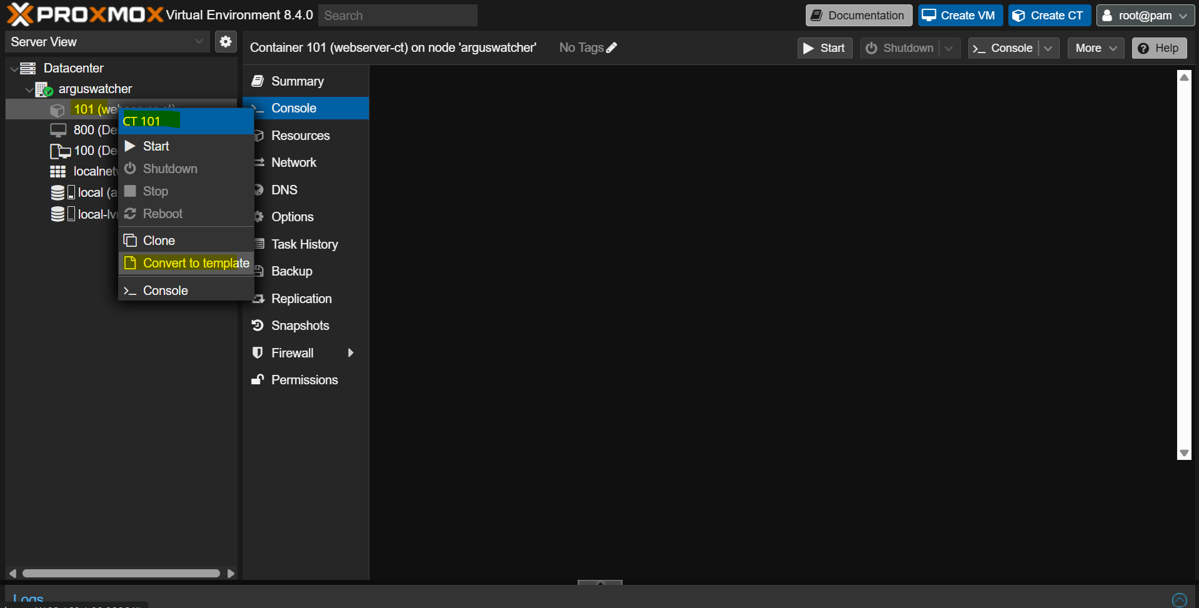Click the Network exchange icon

259,162
